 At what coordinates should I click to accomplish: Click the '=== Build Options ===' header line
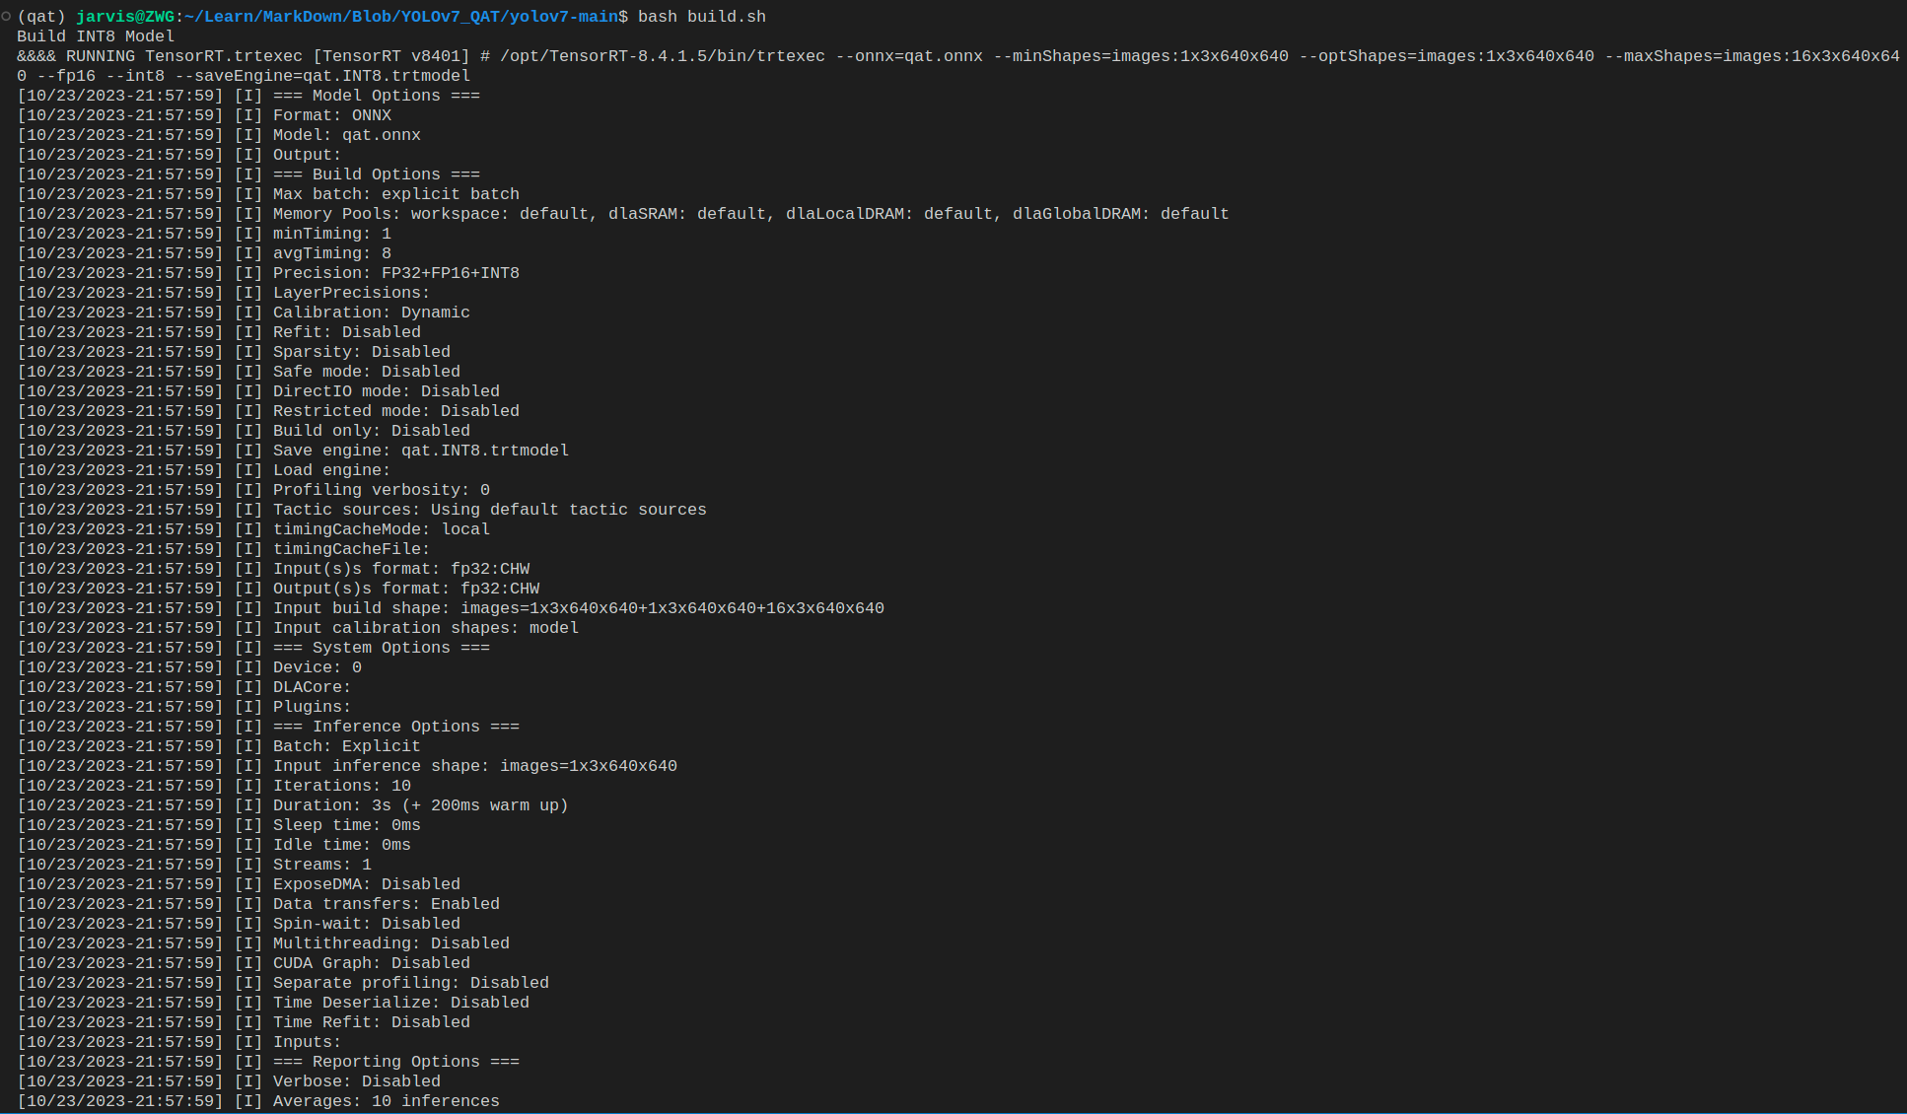click(x=376, y=174)
